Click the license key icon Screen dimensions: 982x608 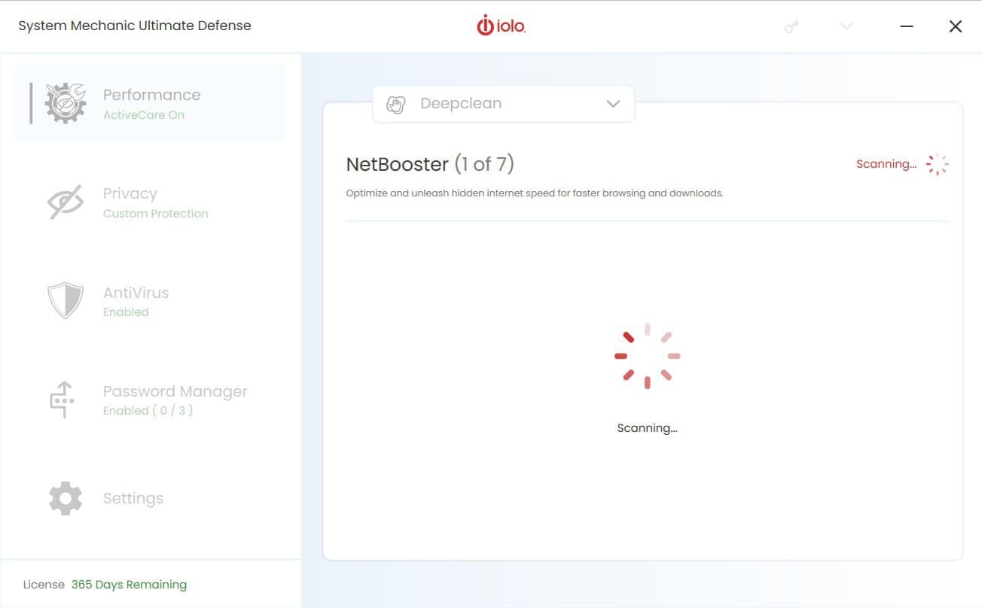tap(791, 26)
